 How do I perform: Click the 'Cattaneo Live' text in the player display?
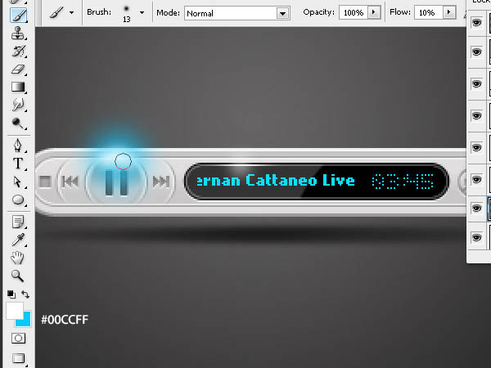[300, 180]
